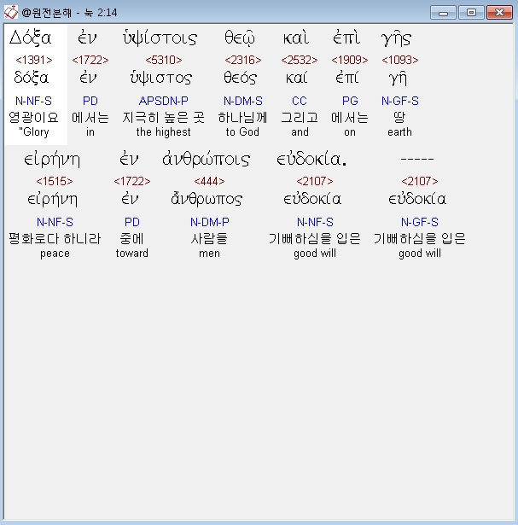Viewport: 518px width, 525px height.
Task: Open Strong's number <444>
Action: point(209,181)
